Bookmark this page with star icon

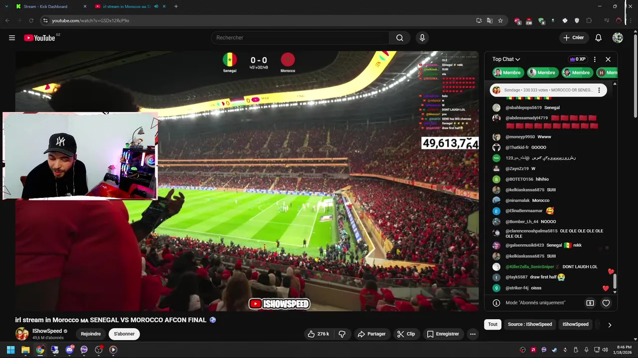[500, 20]
